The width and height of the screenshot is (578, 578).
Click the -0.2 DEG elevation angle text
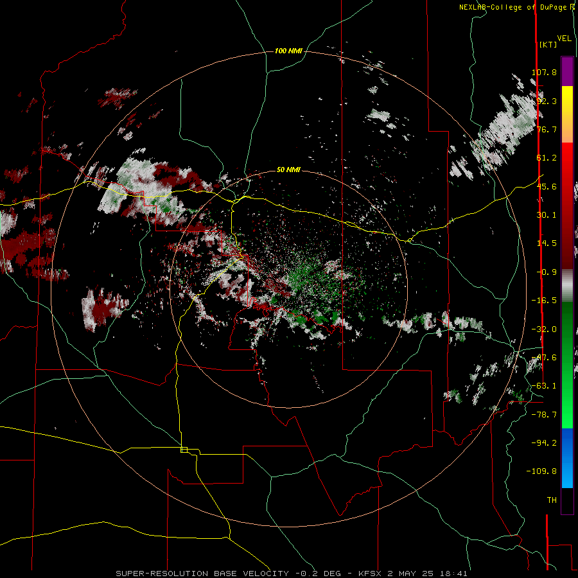pyautogui.click(x=318, y=574)
